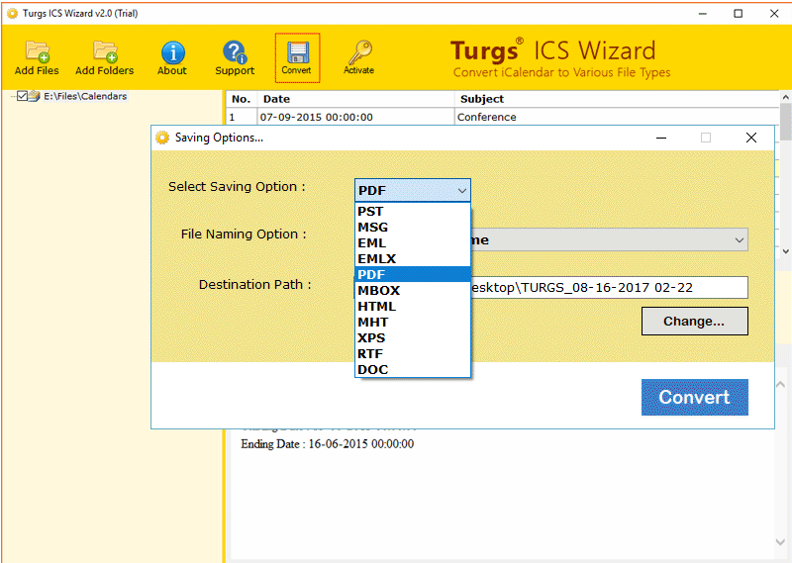Click the blue Convert button
Viewport: 792px width, 563px height.
coord(695,398)
